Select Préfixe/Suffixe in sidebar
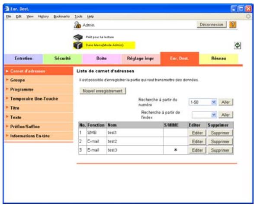This screenshot has height=205, width=254. click(x=39, y=127)
